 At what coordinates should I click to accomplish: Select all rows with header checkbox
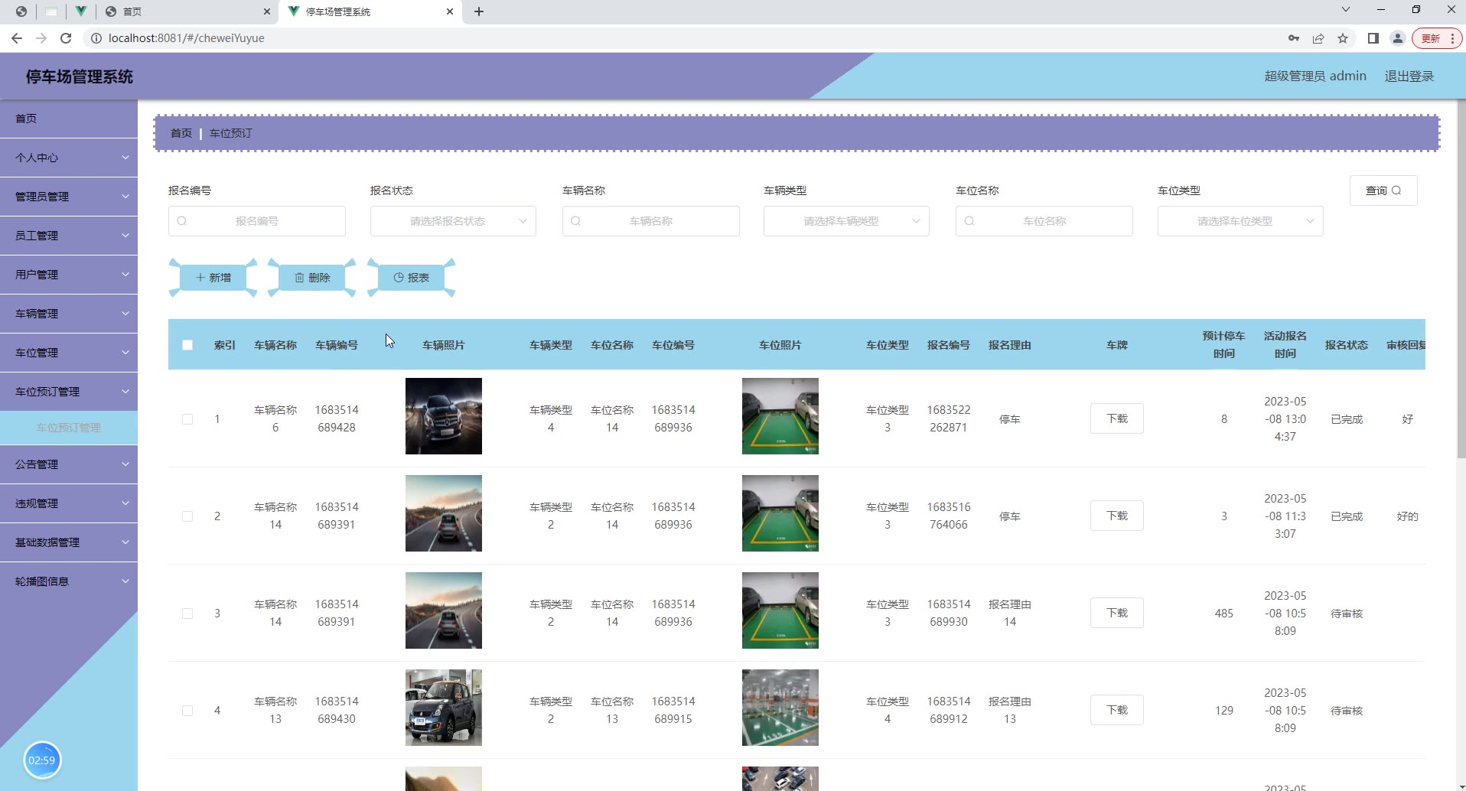(187, 345)
